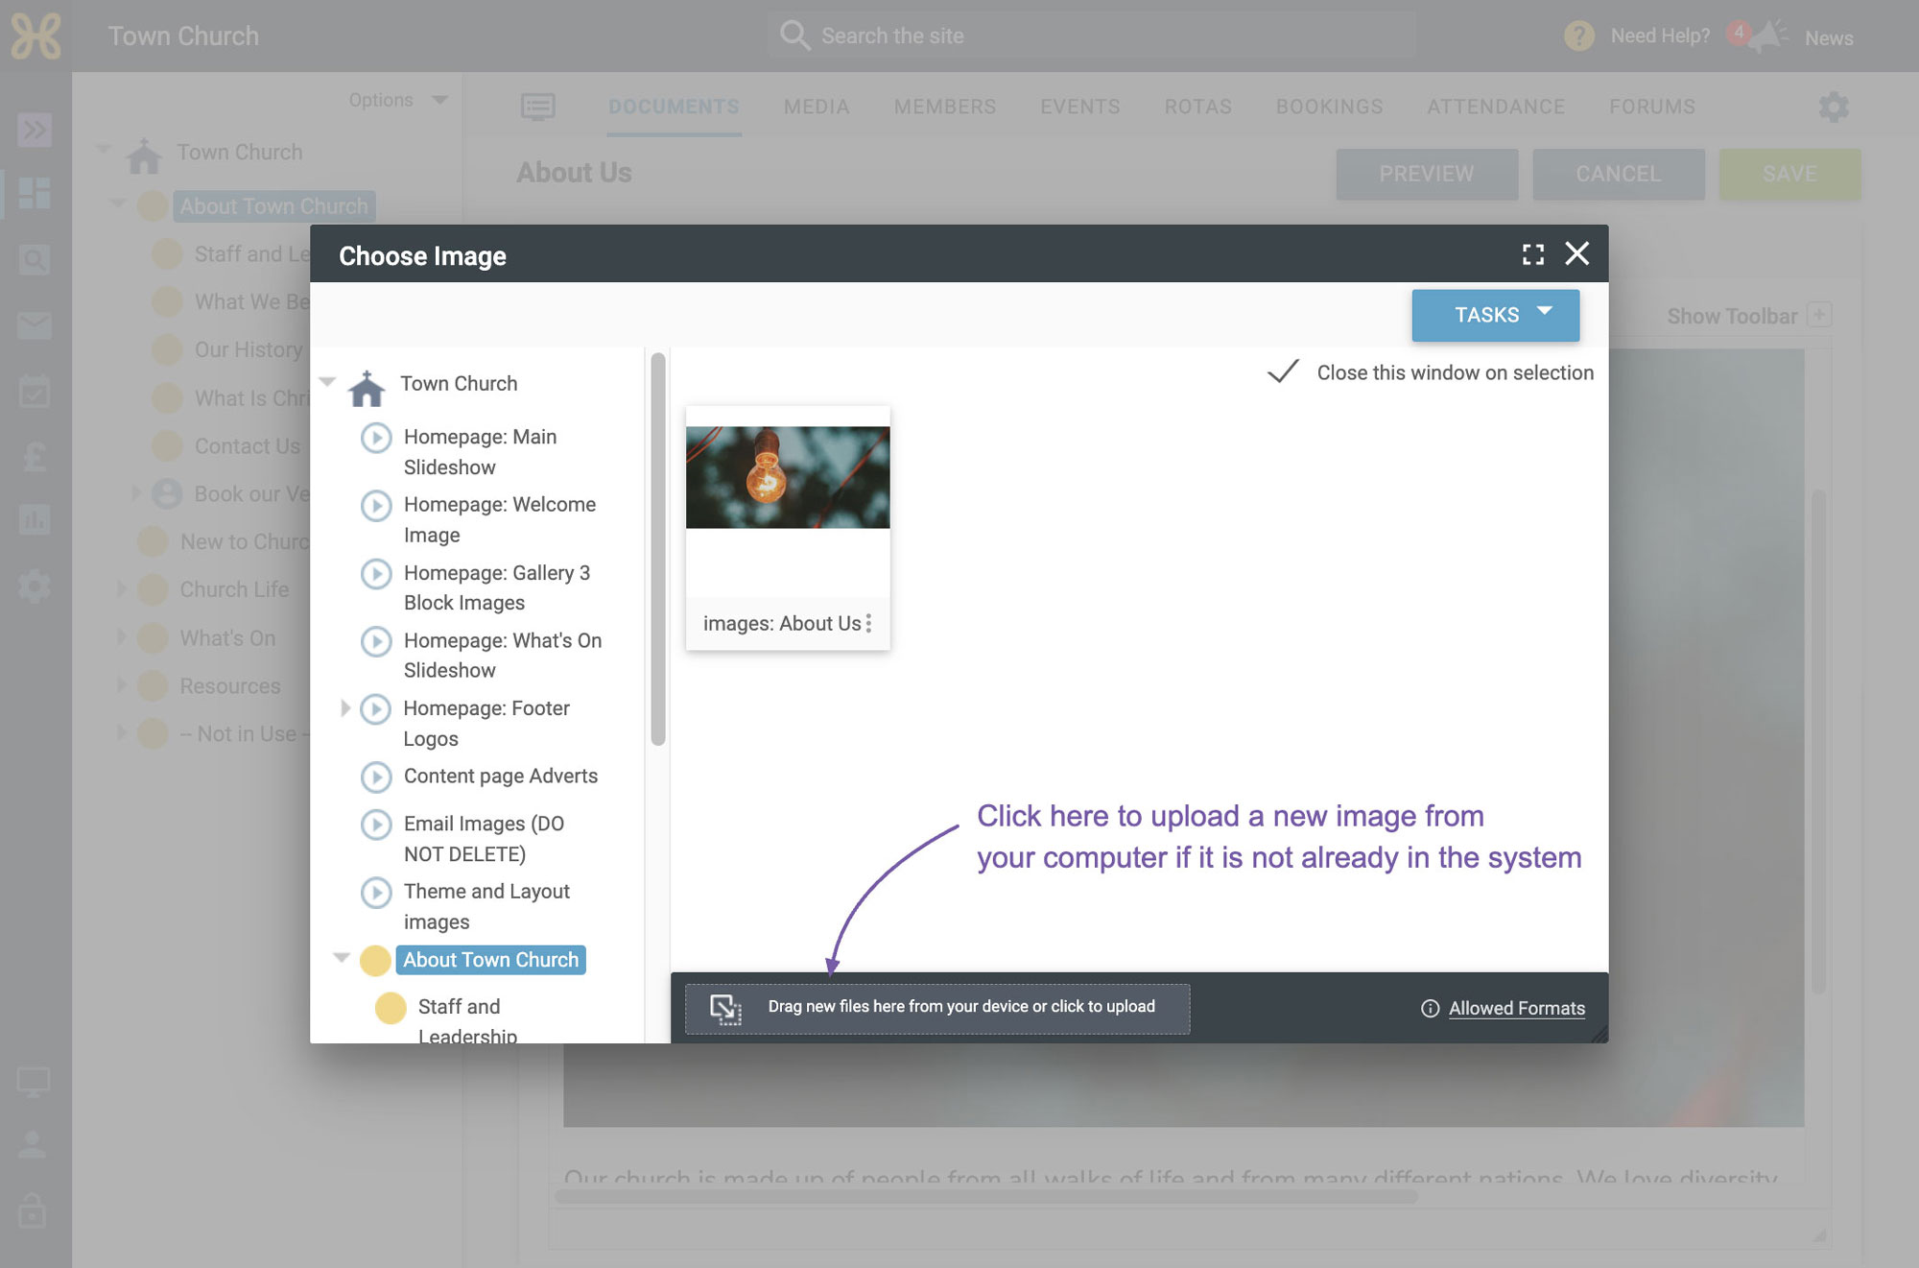Open the Theme and Layout images folder
1919x1268 pixels.
point(486,906)
